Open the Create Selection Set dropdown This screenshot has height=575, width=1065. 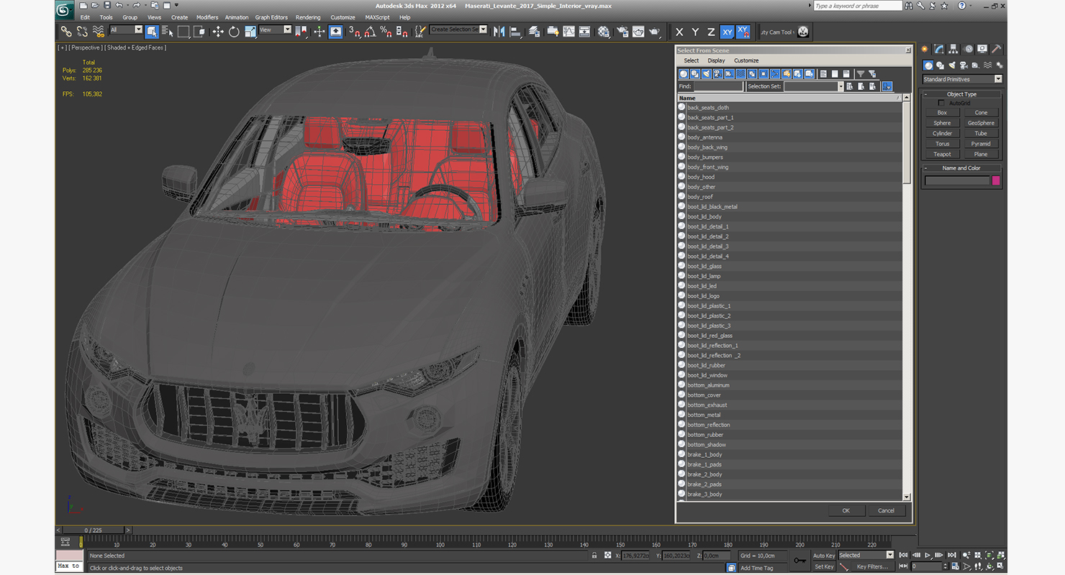click(458, 30)
